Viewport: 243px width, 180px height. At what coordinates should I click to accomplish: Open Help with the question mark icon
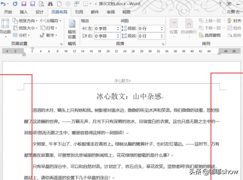click(x=220, y=4)
